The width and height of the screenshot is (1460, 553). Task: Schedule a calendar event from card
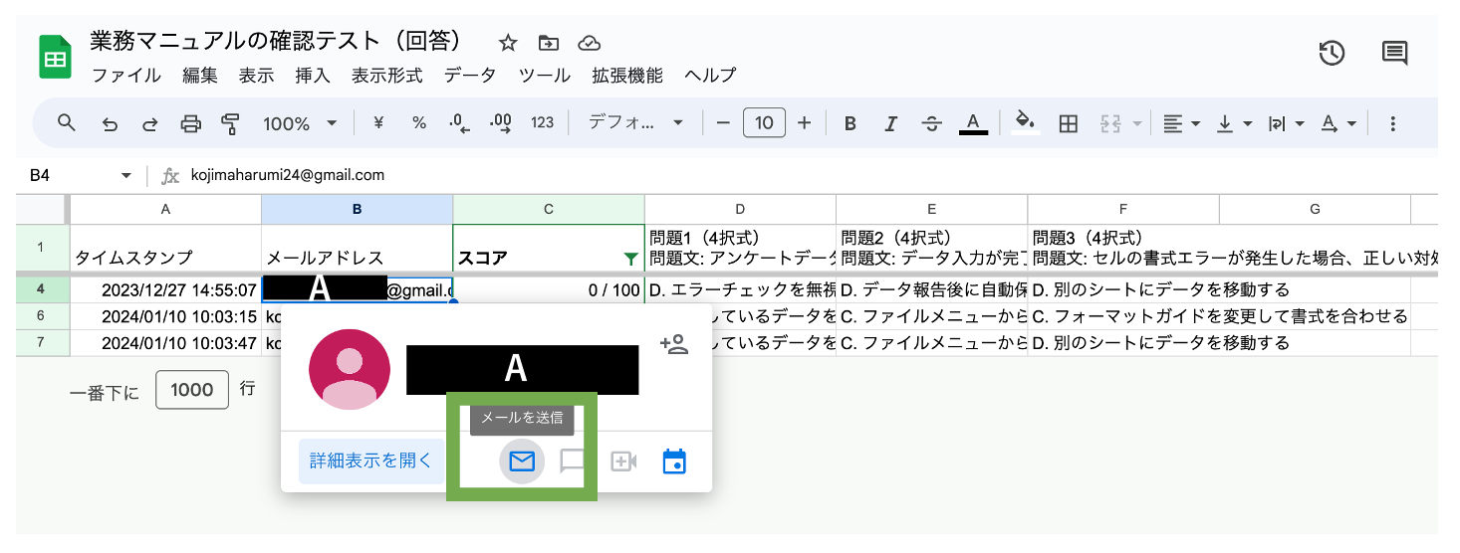pyautogui.click(x=674, y=461)
